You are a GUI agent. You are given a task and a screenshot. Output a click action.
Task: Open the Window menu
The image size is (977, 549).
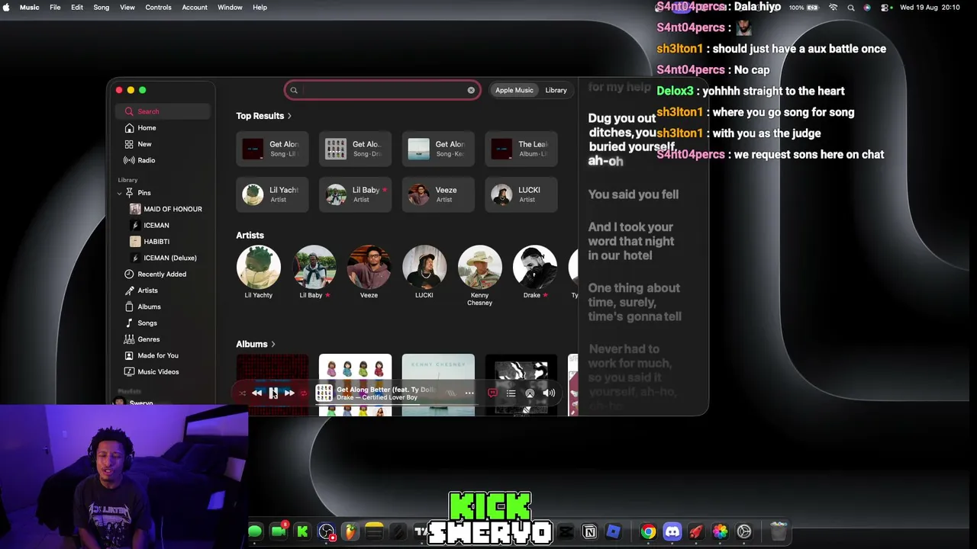[x=230, y=8]
